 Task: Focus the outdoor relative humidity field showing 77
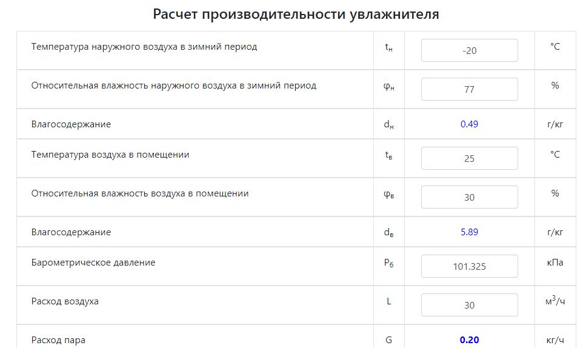pyautogui.click(x=469, y=89)
